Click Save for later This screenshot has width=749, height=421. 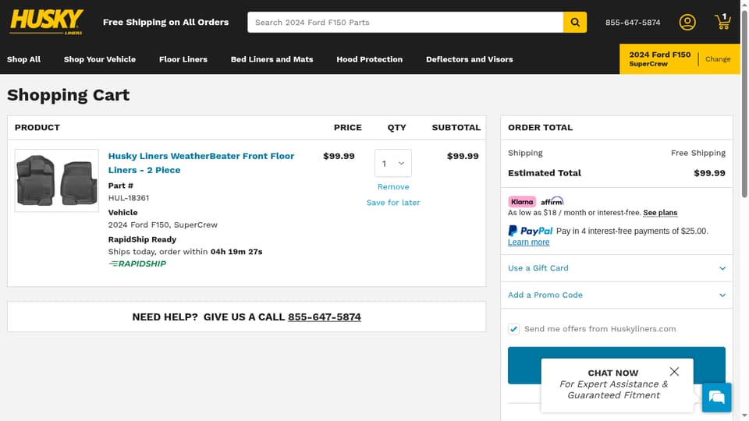tap(393, 203)
